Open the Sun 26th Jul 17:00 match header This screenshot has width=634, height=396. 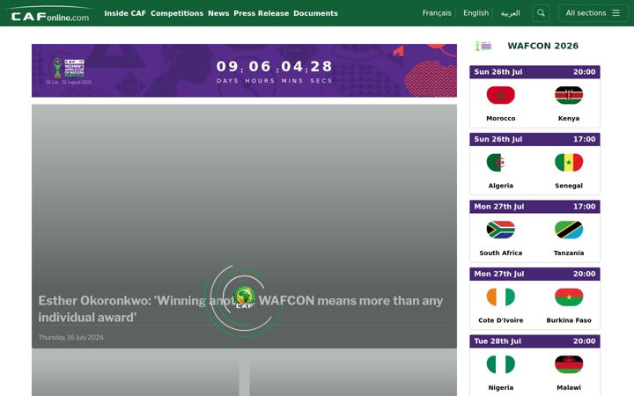pyautogui.click(x=534, y=139)
